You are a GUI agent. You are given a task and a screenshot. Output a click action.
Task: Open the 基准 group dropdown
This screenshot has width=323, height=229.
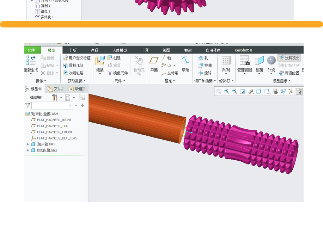[170, 81]
